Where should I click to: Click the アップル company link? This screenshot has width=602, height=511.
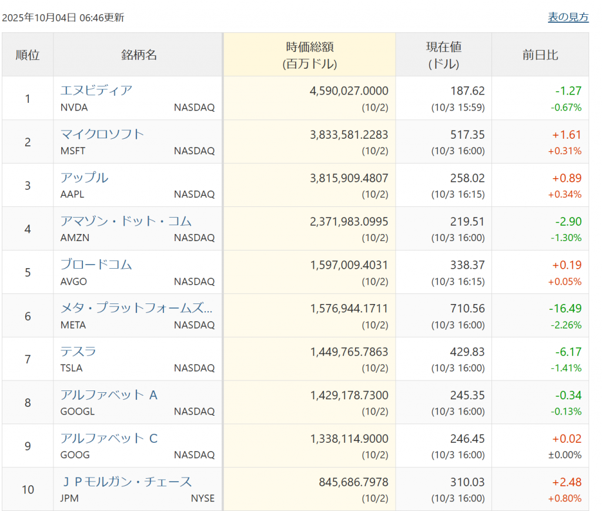[85, 178]
